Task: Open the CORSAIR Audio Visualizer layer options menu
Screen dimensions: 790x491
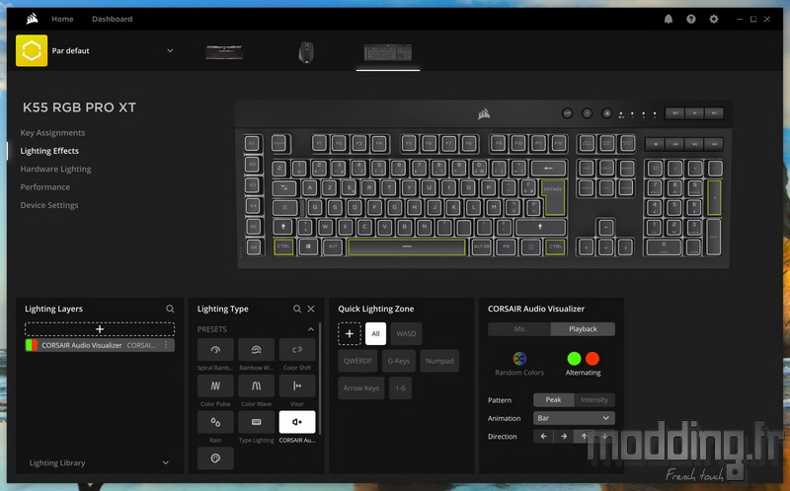Action: (x=166, y=345)
